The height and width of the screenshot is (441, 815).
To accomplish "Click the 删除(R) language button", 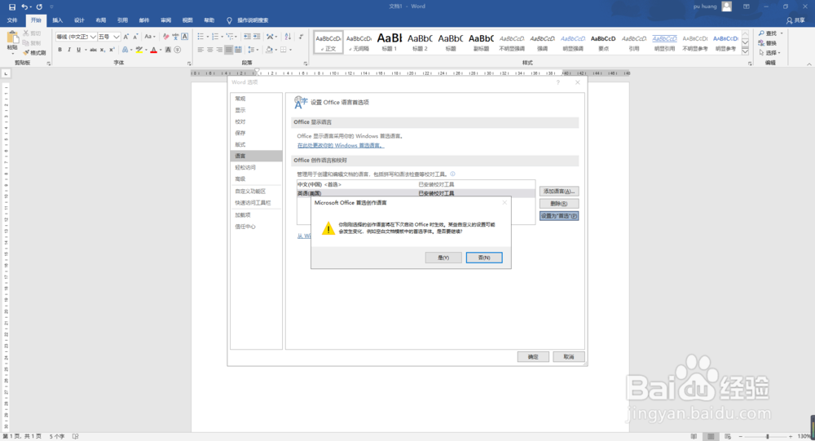I will tap(559, 203).
